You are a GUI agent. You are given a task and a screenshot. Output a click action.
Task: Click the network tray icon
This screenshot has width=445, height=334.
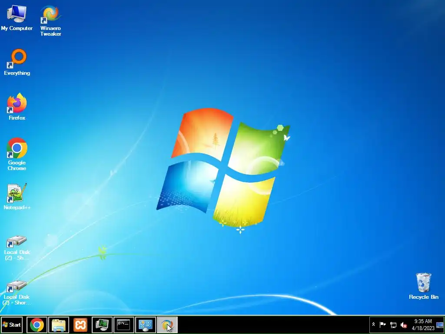click(x=393, y=324)
